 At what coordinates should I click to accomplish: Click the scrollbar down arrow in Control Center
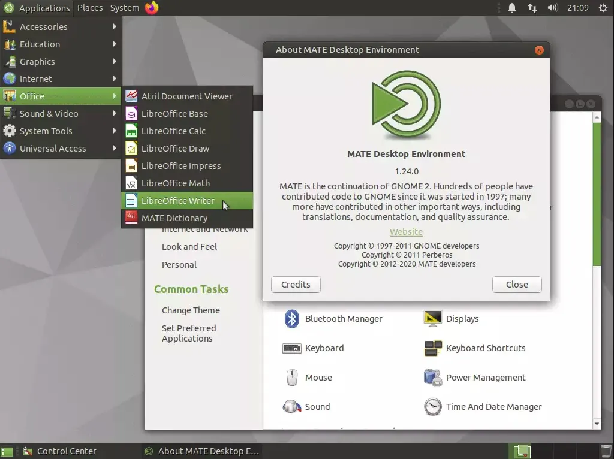597,424
